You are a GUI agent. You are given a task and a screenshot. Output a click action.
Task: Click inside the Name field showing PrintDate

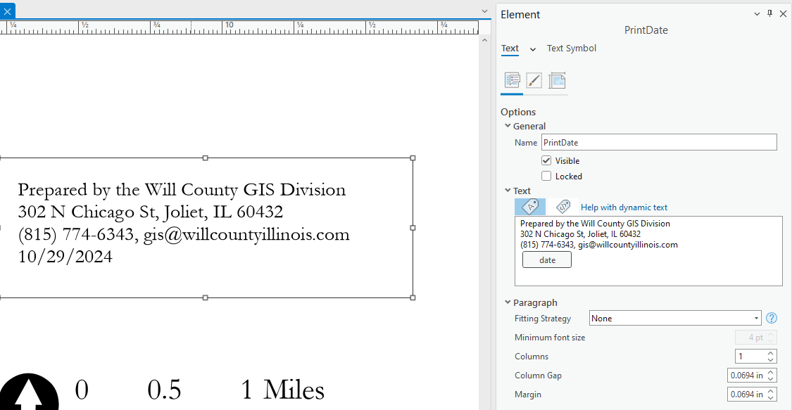pos(658,142)
